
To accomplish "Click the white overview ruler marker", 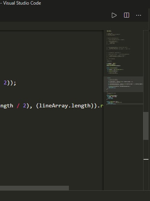I will point(146,159).
